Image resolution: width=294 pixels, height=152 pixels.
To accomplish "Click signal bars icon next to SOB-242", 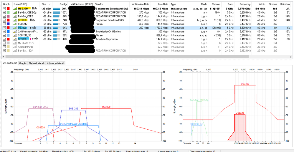I will 15,24.
